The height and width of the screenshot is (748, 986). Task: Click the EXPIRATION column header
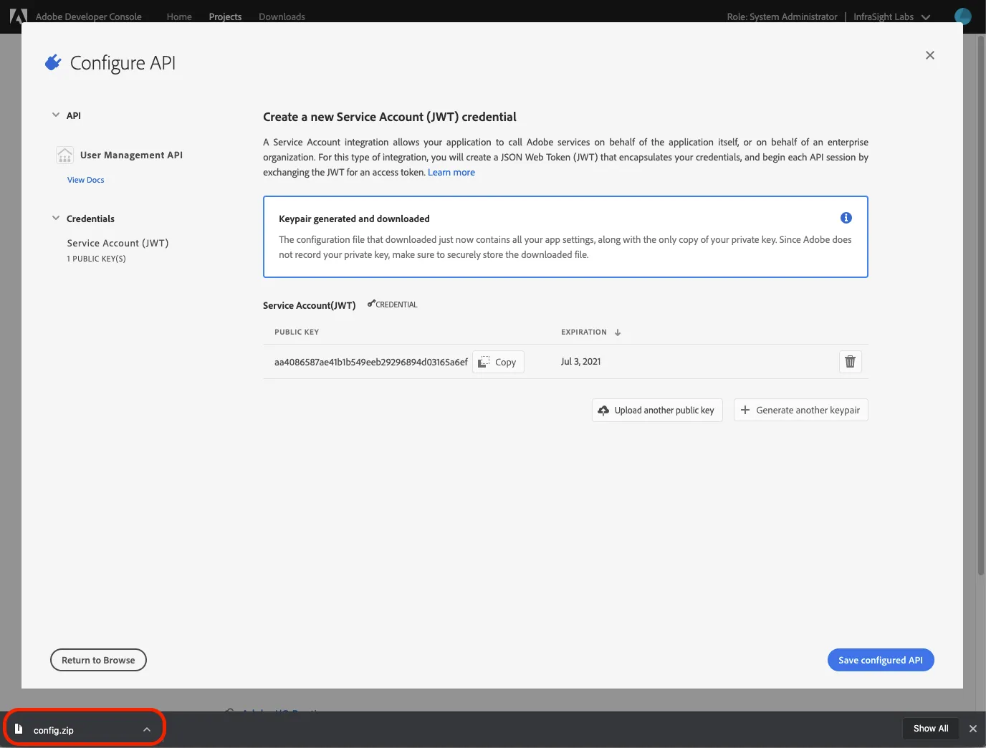584,332
